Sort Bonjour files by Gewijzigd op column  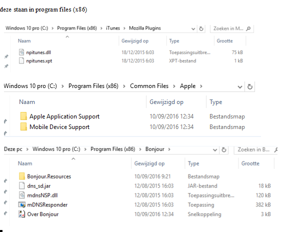click(x=149, y=163)
